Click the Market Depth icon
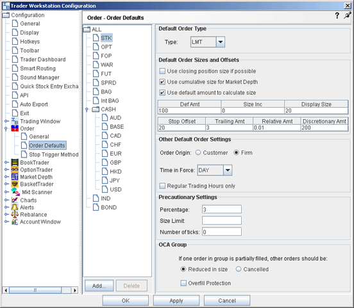The width and height of the screenshot is (354, 308). pyautogui.click(x=15, y=177)
